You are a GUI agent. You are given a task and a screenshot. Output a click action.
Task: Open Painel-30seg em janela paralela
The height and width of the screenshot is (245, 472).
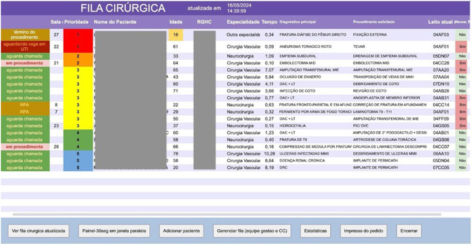coord(114,231)
